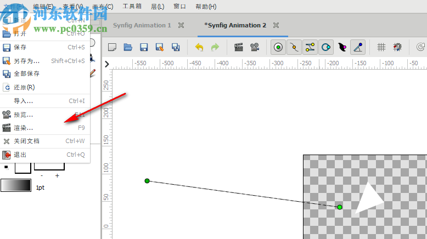This screenshot has height=239, width=427.
Task: Click the left green handle on canvas
Action: (147, 181)
